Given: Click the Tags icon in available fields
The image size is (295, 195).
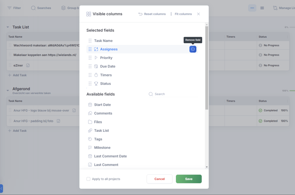Looking at the screenshot, I should pos(90,139).
